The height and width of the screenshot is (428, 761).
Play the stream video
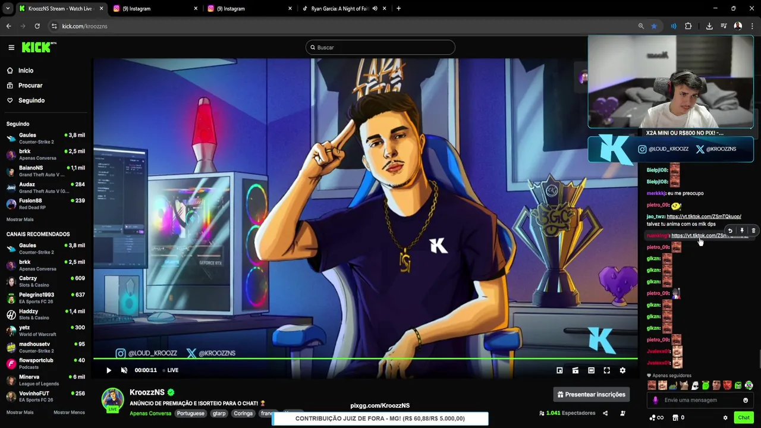click(109, 370)
